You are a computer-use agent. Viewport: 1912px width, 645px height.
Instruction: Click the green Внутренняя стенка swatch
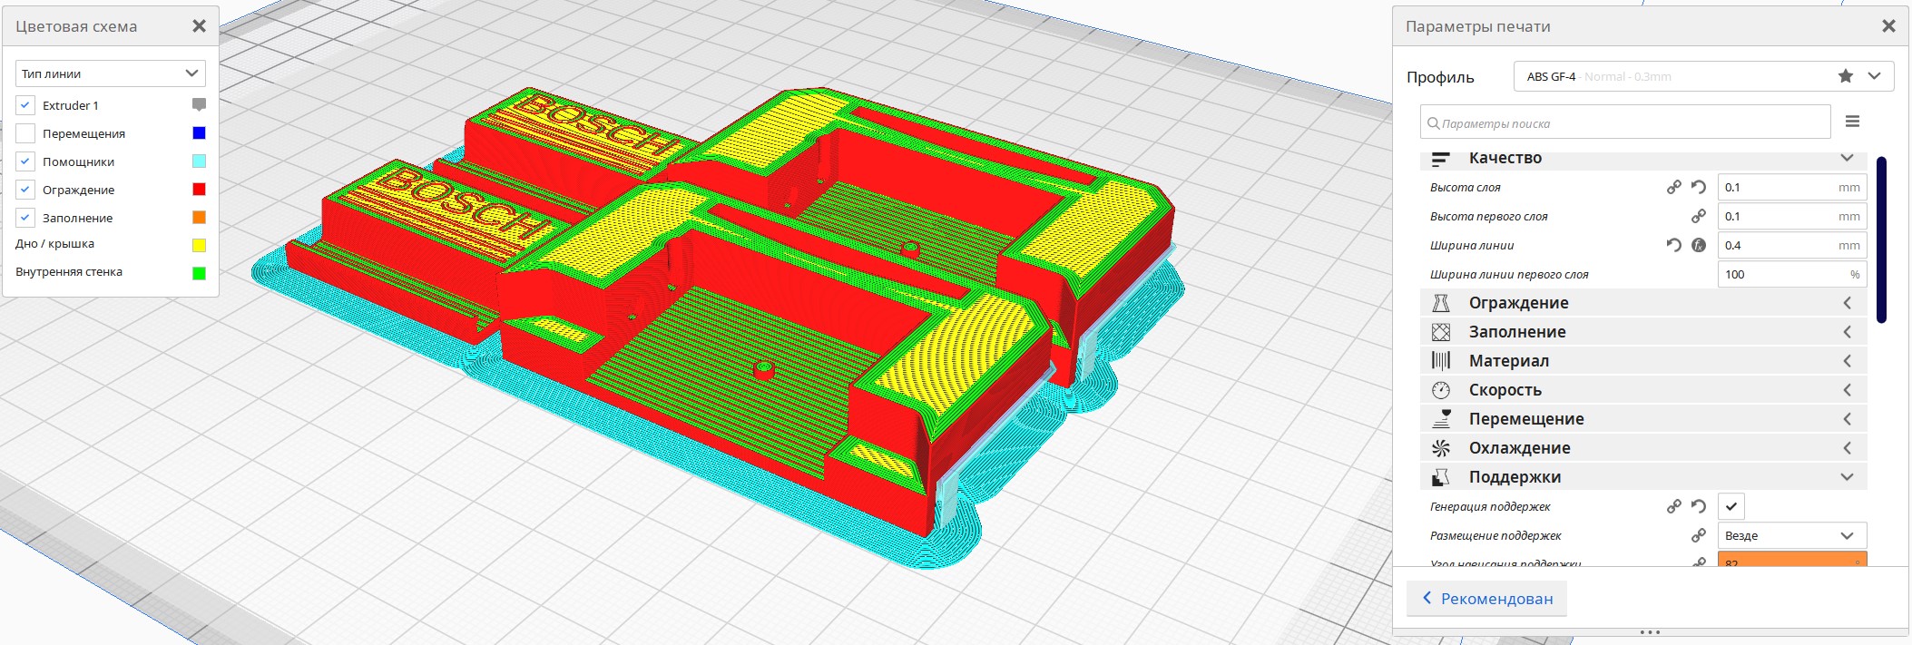click(200, 273)
